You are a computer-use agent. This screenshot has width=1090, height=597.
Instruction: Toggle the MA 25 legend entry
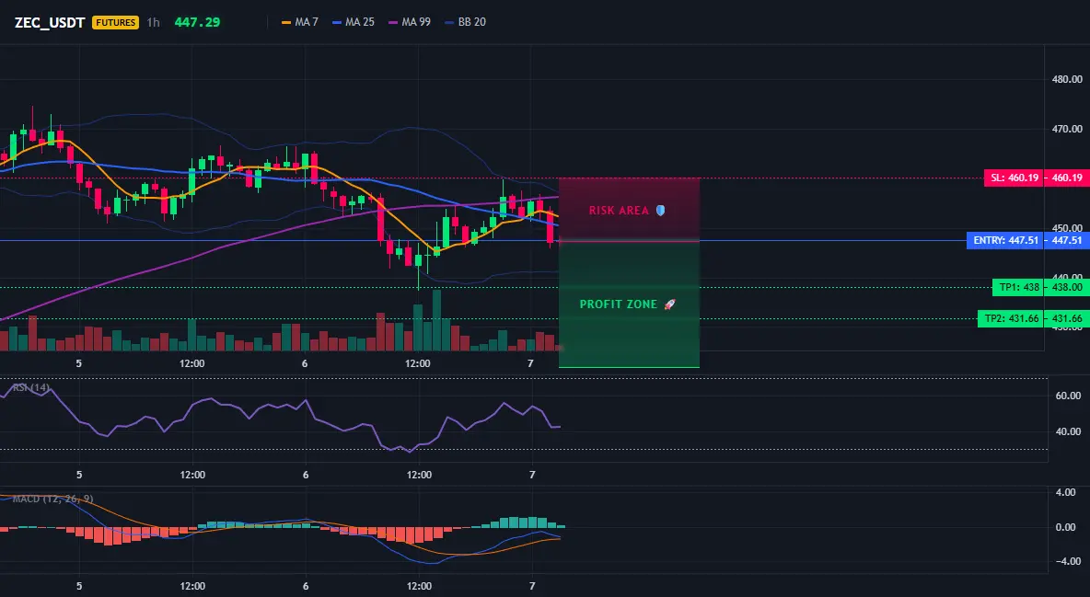(x=354, y=22)
